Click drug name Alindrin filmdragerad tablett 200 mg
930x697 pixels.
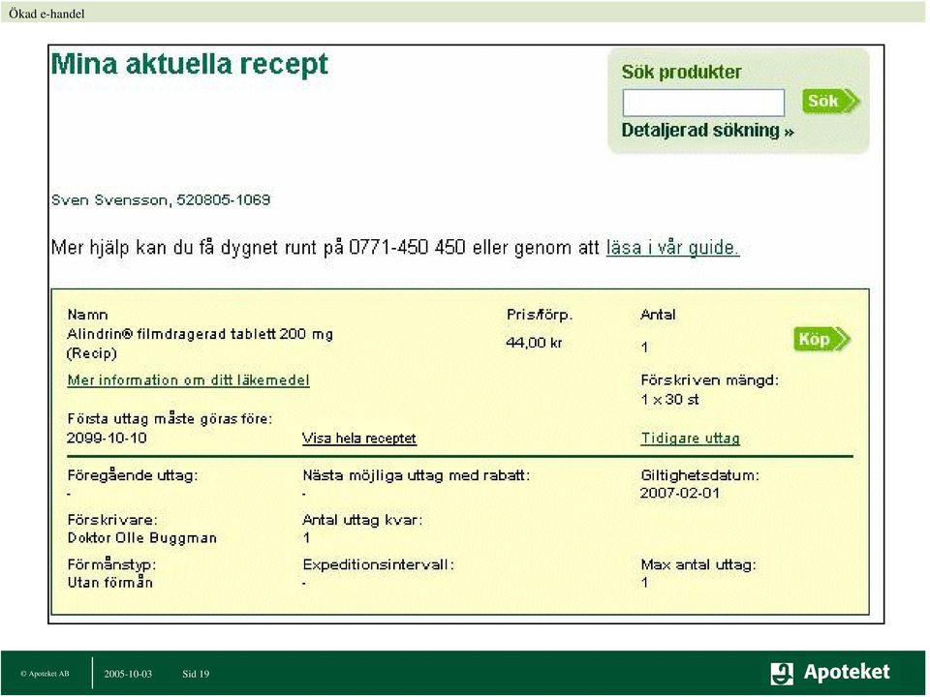click(x=200, y=334)
